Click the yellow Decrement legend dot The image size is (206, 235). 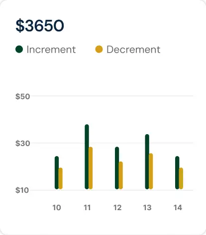[99, 49]
